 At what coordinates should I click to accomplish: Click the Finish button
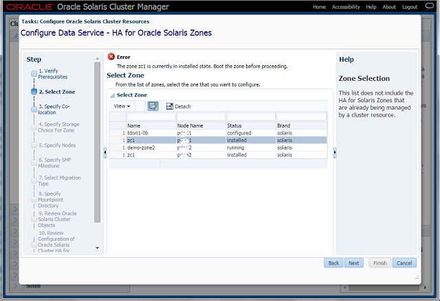pyautogui.click(x=380, y=263)
